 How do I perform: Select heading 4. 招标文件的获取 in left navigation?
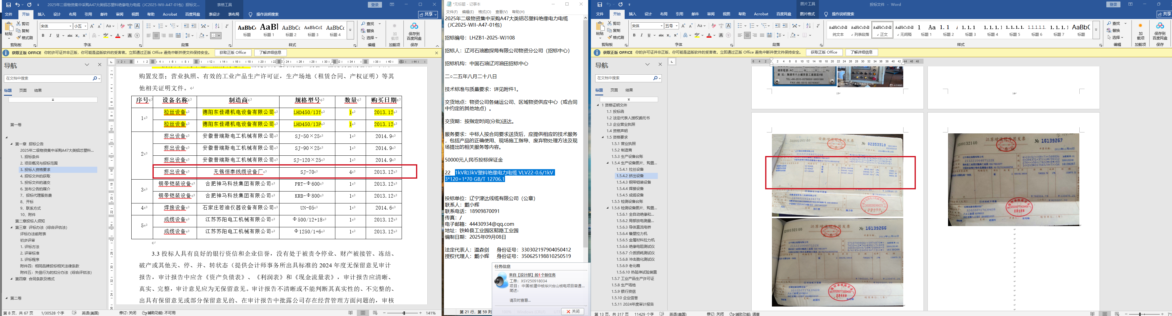35,176
